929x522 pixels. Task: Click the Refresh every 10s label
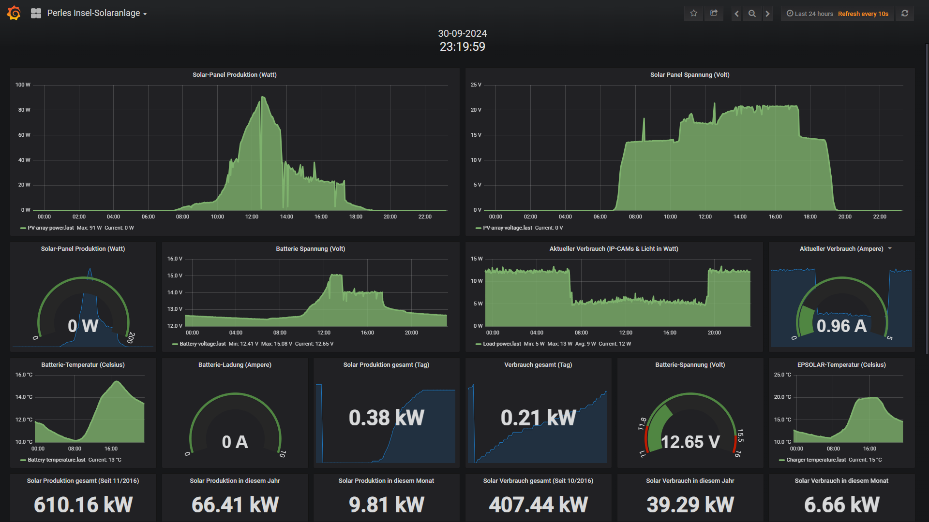(863, 14)
